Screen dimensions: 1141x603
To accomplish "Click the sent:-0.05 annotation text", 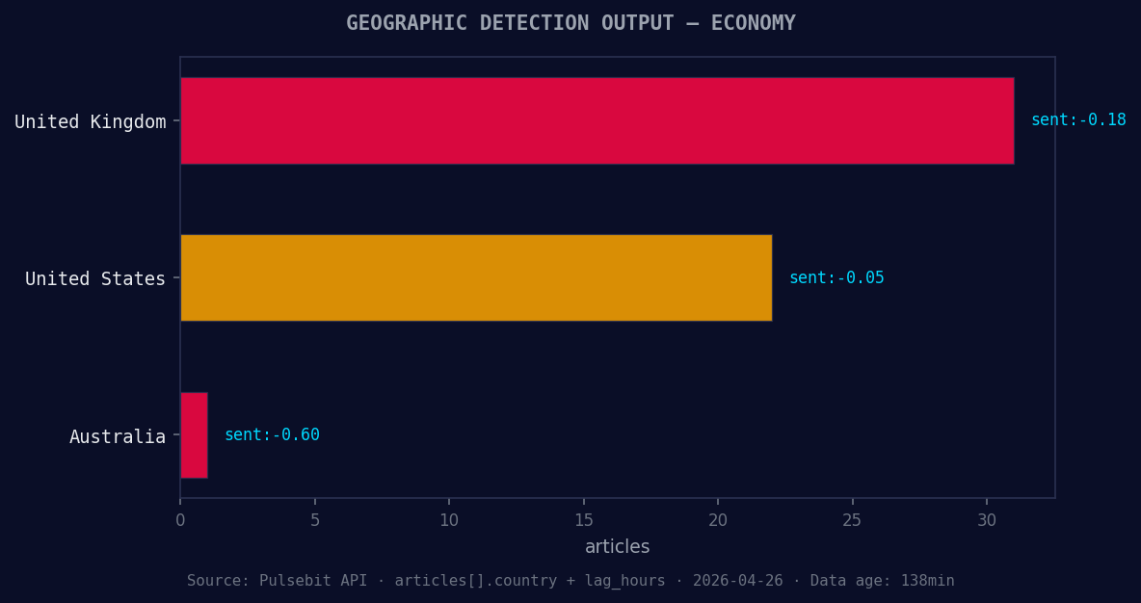I will coord(836,276).
